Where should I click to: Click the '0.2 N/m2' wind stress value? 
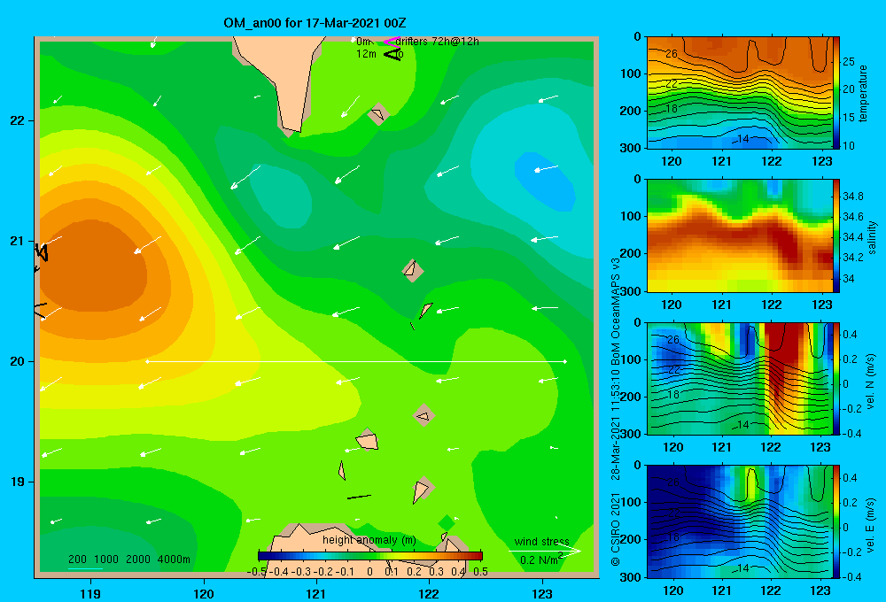pyautogui.click(x=541, y=560)
